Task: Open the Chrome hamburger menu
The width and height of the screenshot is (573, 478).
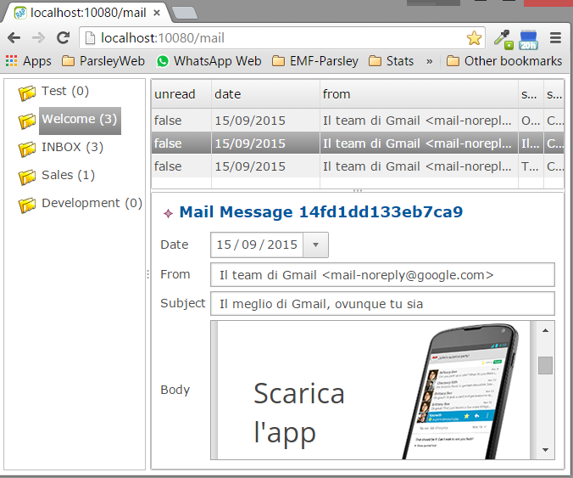Action: click(555, 37)
